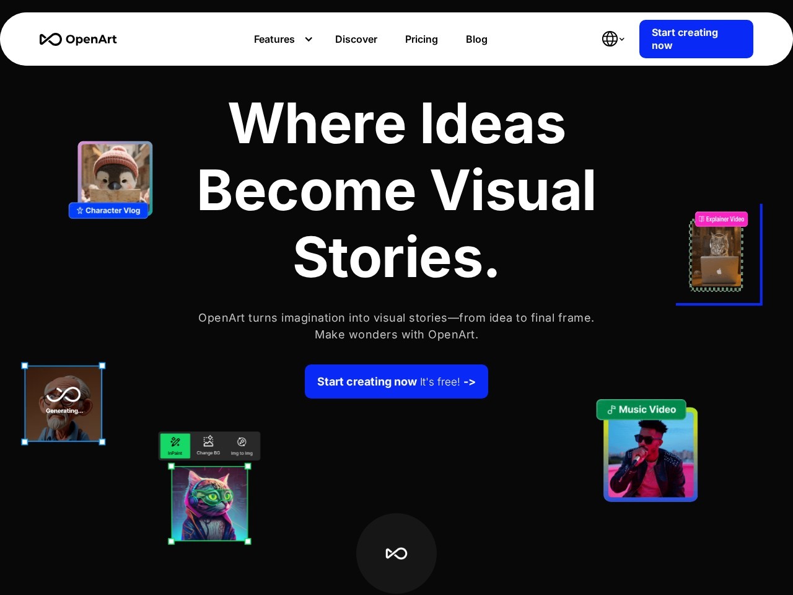
Task: Click the header Start creating now button
Action: 696,39
